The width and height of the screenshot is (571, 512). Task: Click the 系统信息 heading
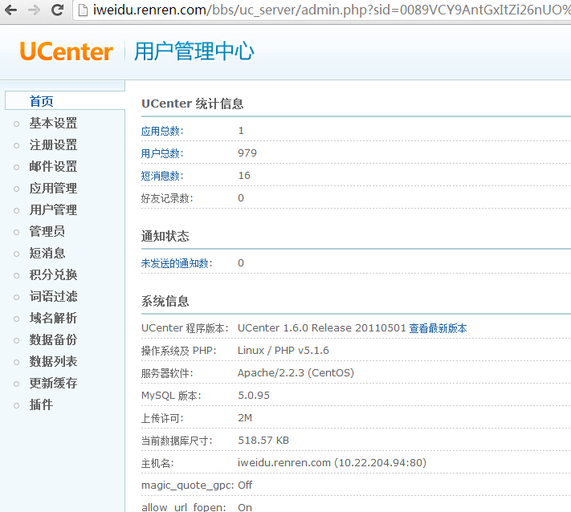click(165, 301)
